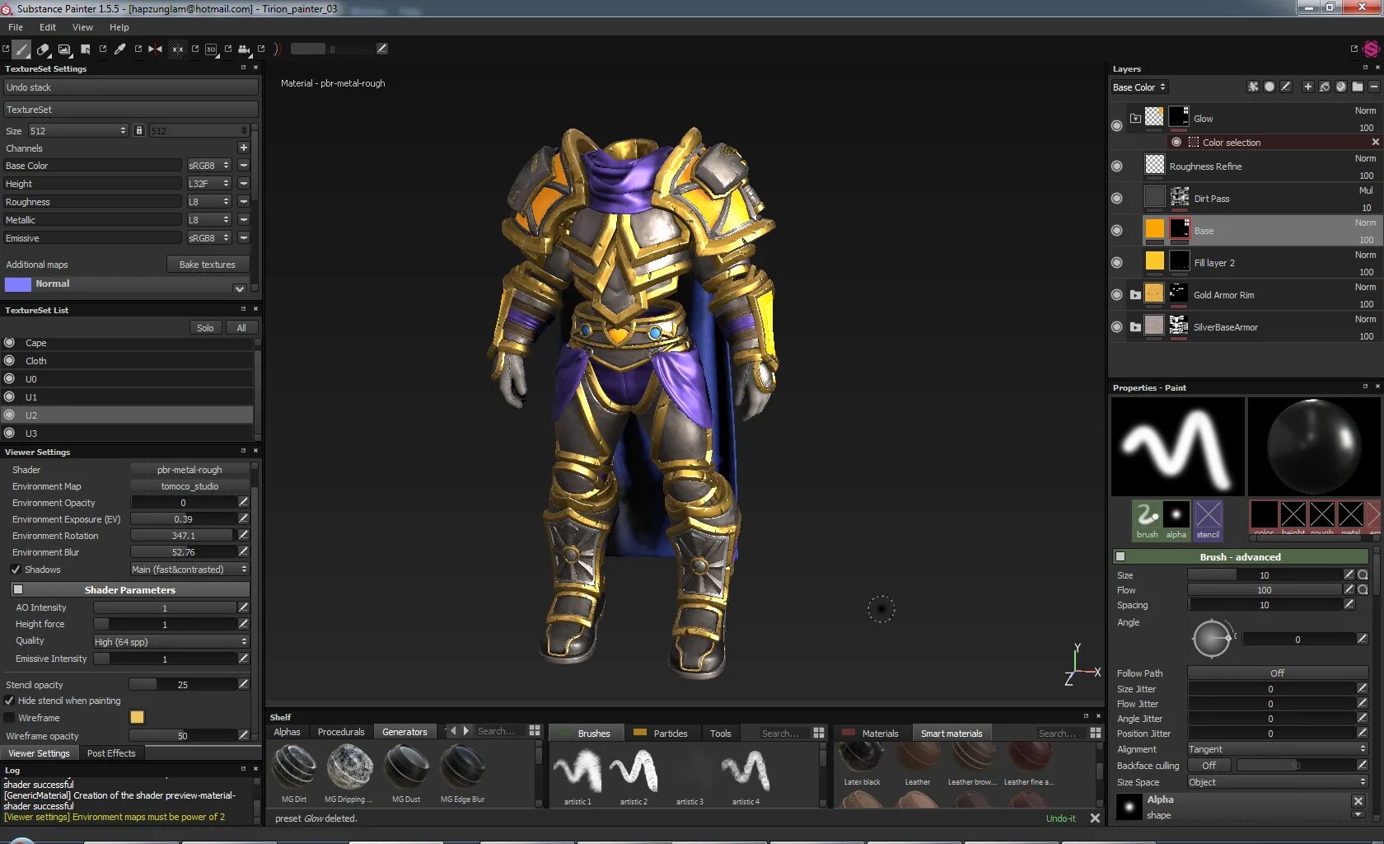The image size is (1384, 844).
Task: Toggle the Shadows checkbox
Action: click(x=16, y=570)
